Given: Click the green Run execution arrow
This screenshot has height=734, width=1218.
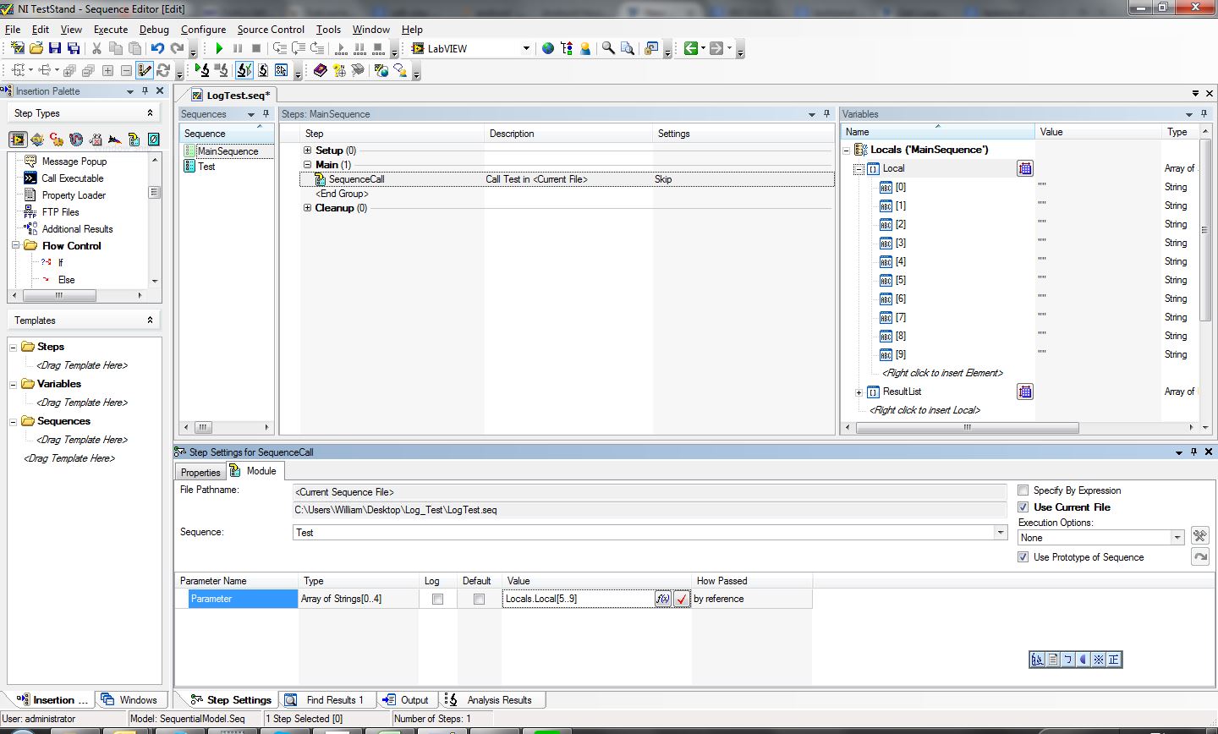Looking at the screenshot, I should pyautogui.click(x=219, y=49).
